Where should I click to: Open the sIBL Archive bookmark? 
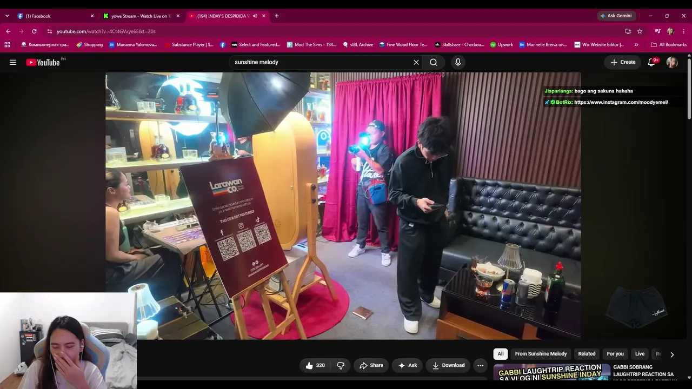[x=358, y=45]
